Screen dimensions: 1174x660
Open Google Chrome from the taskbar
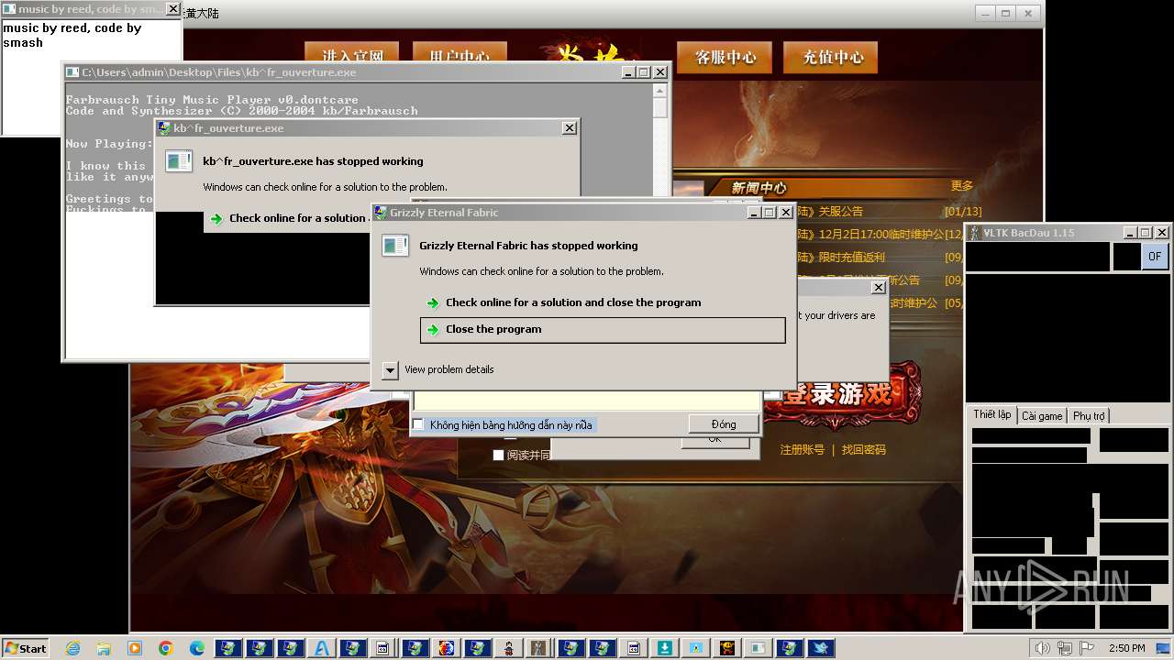click(166, 648)
